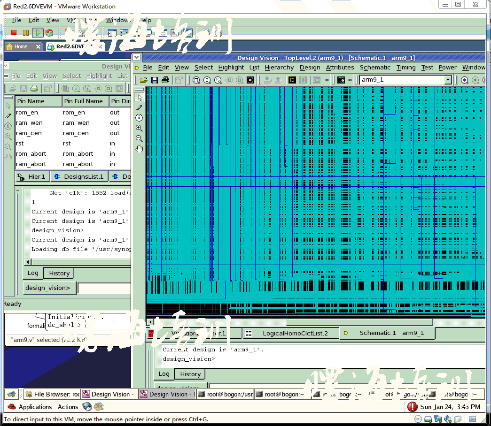This screenshot has height=426, width=491.
Task: Activate the zoom in tool
Action: coord(139,128)
